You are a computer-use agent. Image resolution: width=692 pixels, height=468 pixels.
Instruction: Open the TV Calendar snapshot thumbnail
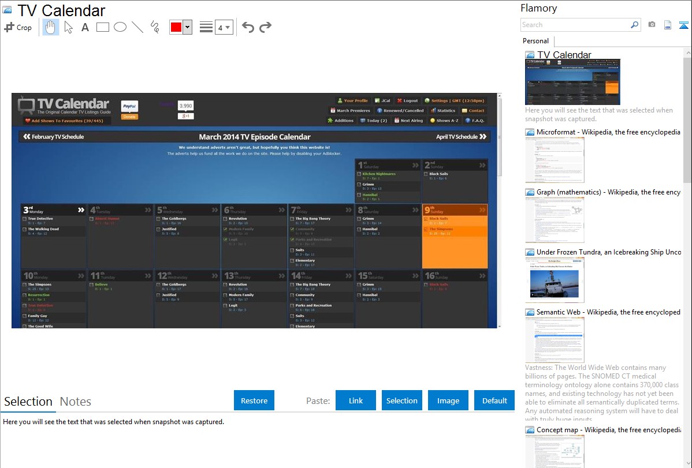(x=572, y=82)
